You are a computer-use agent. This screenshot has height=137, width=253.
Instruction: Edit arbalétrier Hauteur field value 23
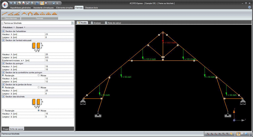tap(59, 34)
